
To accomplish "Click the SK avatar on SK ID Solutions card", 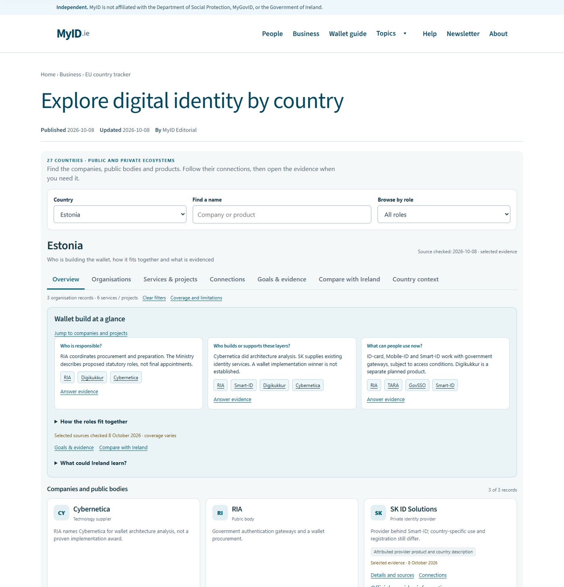I will click(378, 513).
